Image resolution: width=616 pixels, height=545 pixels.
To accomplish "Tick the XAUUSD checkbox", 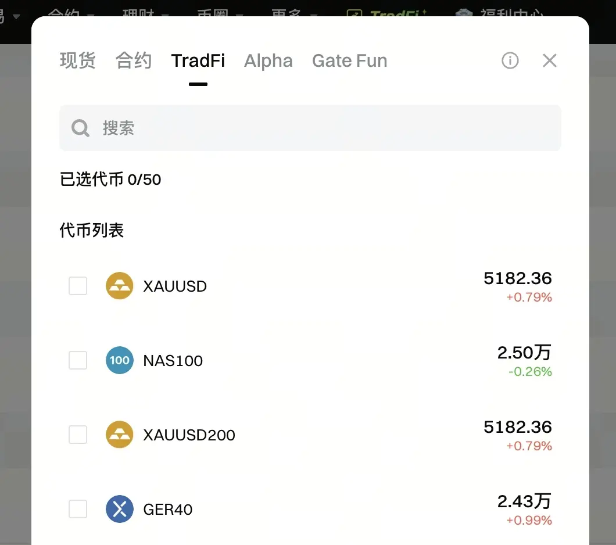I will [x=78, y=285].
